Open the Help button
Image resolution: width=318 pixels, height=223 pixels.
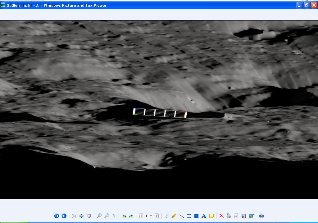pos(261,216)
